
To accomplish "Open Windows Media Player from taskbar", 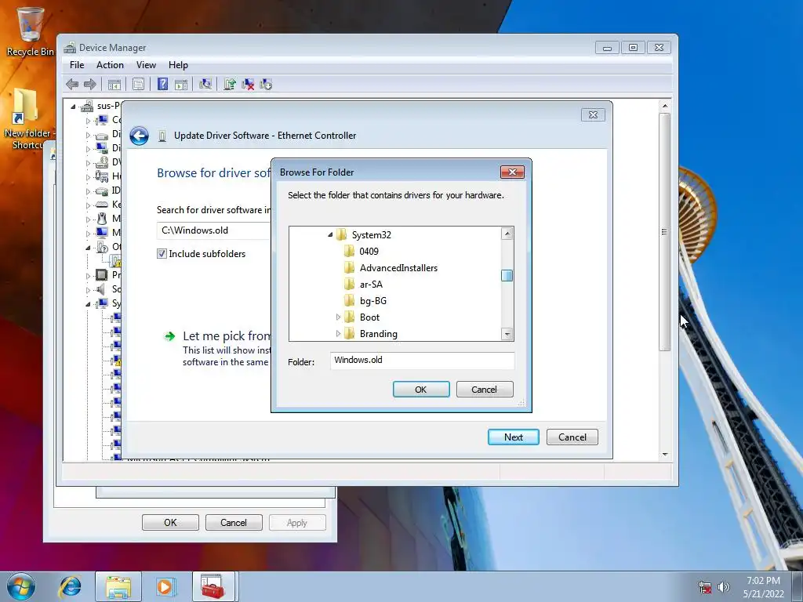I will click(165, 586).
